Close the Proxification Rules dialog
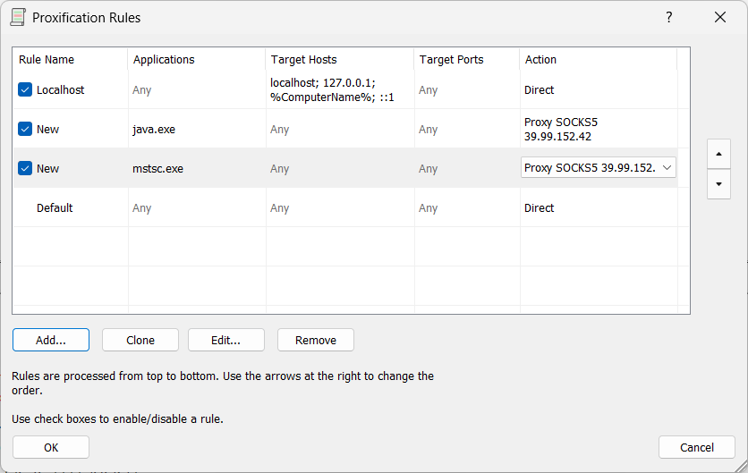748x473 pixels. click(719, 17)
